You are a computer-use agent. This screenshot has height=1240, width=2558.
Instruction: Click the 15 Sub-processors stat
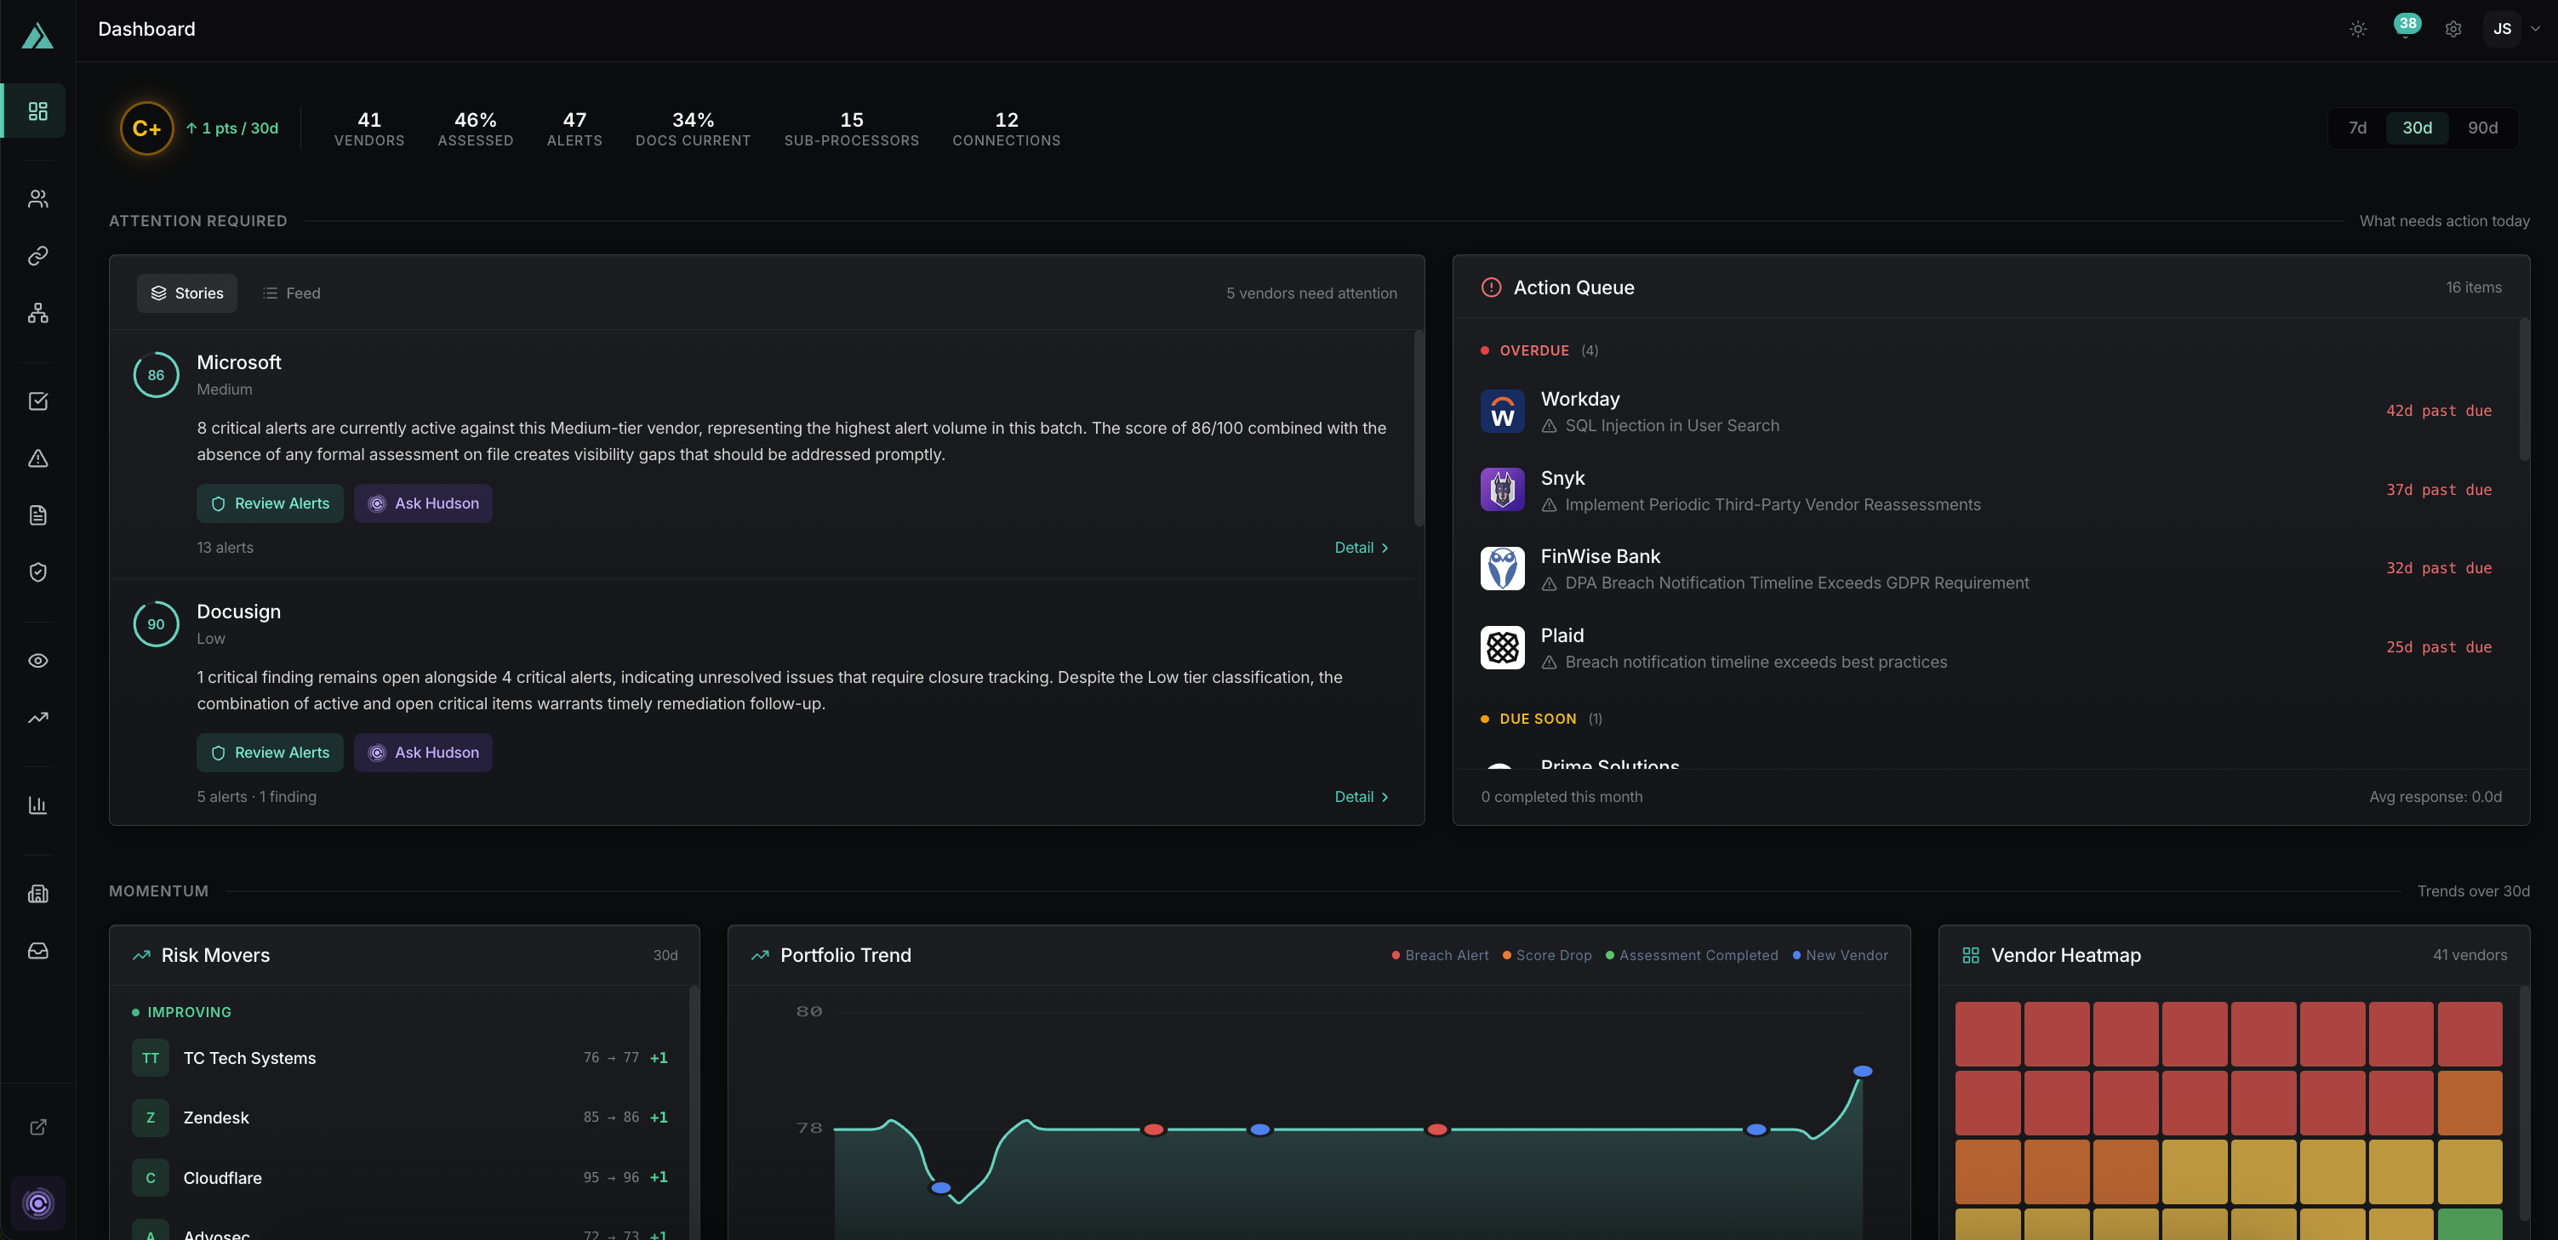click(x=851, y=128)
